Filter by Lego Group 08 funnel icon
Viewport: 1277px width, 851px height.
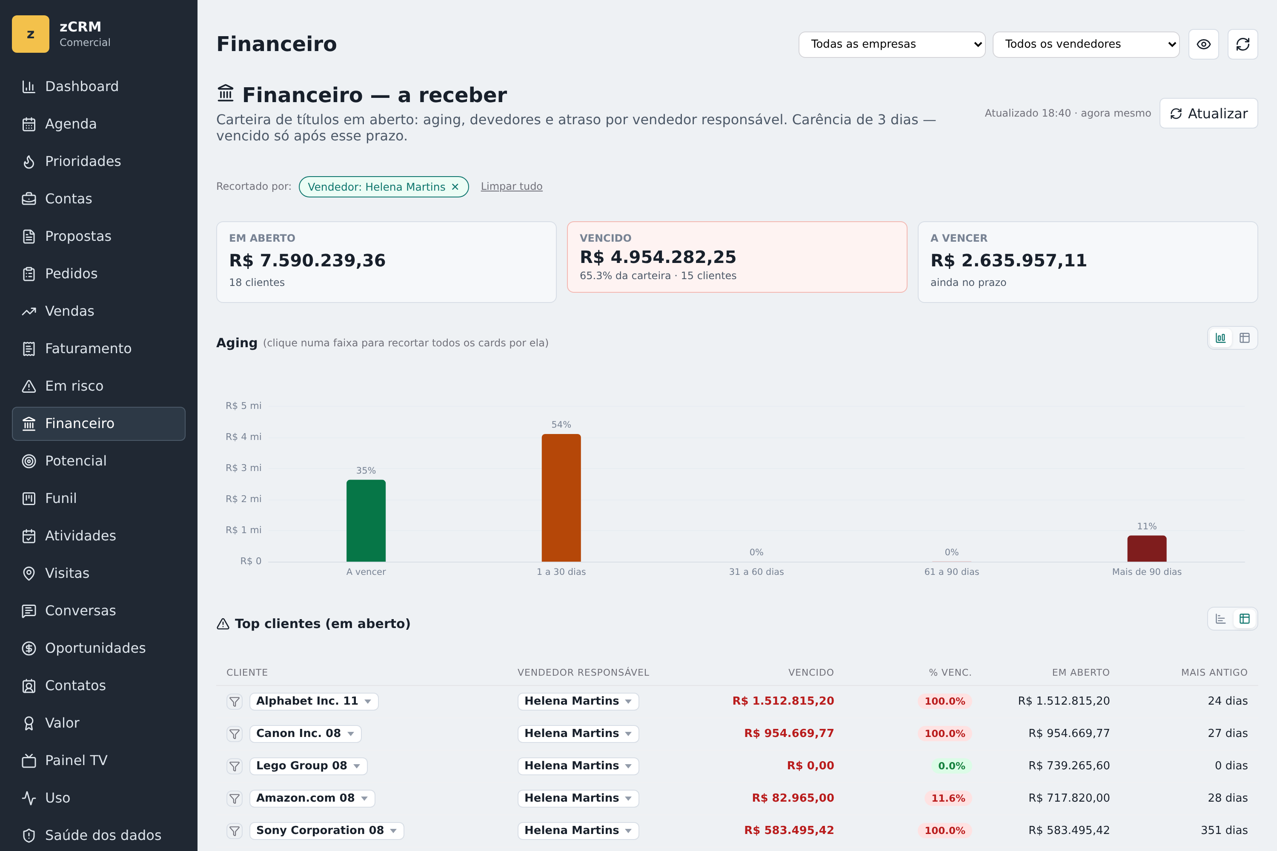coord(235,766)
